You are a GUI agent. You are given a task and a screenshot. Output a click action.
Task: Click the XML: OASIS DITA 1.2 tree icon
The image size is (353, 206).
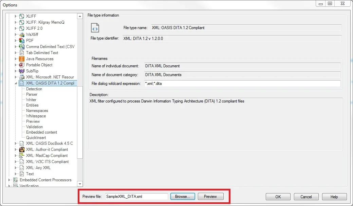point(22,83)
